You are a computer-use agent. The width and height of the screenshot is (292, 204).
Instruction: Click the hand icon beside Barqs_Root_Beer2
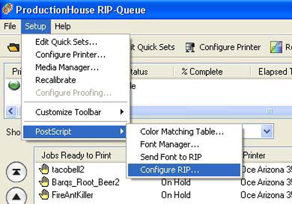click(44, 182)
